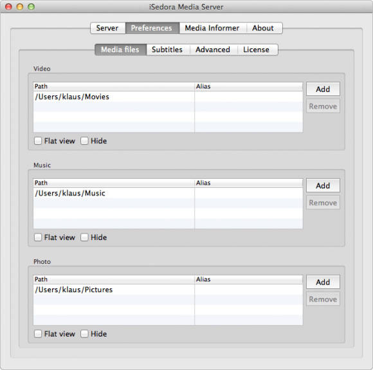Switch to the Server tab
Image resolution: width=373 pixels, height=370 pixels.
108,28
